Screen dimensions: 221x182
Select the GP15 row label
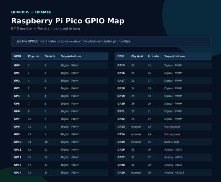click(121, 65)
